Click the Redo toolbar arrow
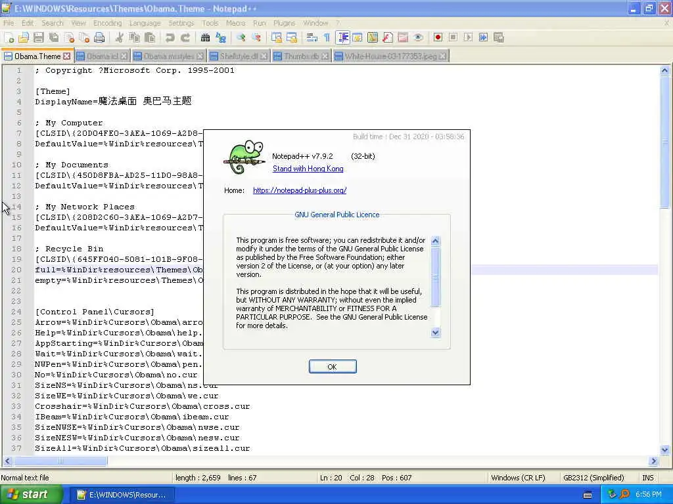This screenshot has height=504, width=673. pos(185,37)
